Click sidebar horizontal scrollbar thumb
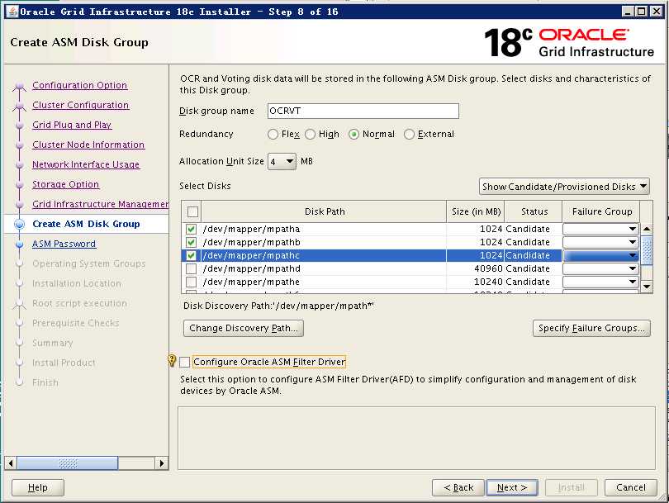The width and height of the screenshot is (669, 503). point(68,463)
